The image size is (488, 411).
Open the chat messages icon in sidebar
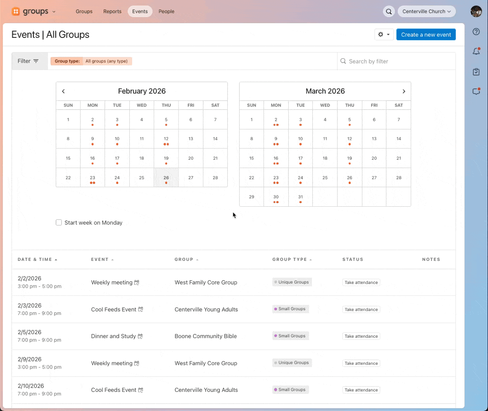coord(476,92)
